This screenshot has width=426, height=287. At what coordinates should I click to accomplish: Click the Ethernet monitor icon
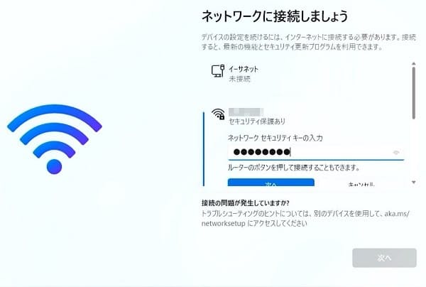218,70
